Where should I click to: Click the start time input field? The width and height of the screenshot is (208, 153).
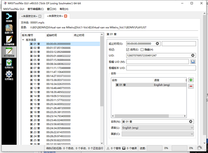pyautogui.click(x=143, y=44)
